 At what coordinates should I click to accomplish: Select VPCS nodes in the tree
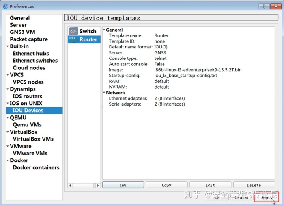pos(28,82)
